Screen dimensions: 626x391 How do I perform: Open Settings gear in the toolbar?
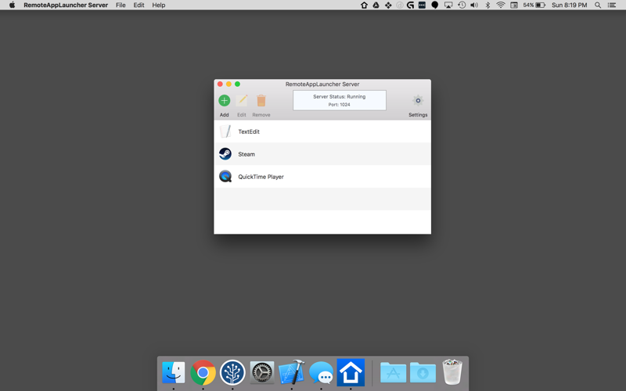418,101
